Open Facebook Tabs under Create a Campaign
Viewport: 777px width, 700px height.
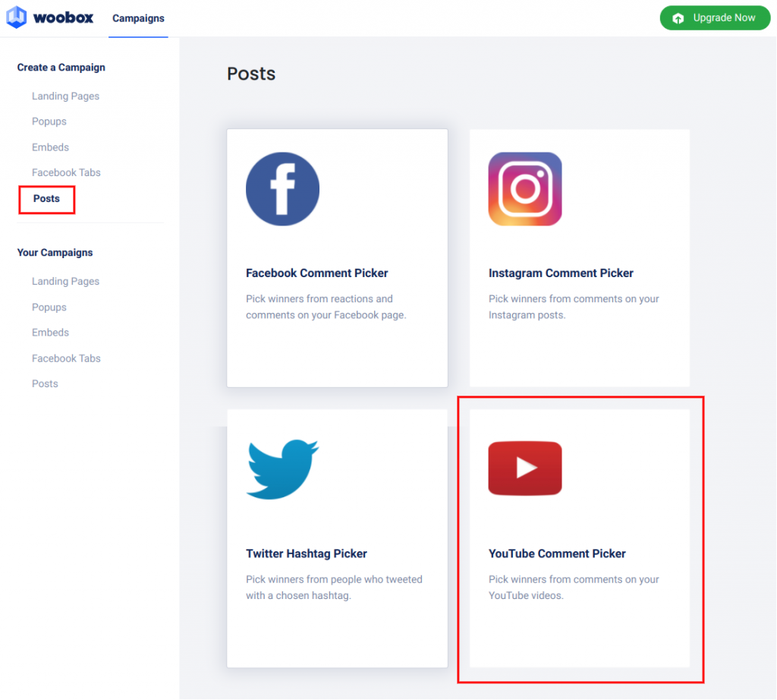pyautogui.click(x=66, y=172)
